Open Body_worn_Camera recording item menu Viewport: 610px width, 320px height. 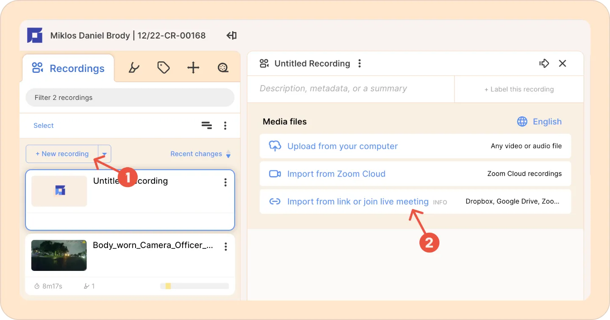click(x=226, y=246)
